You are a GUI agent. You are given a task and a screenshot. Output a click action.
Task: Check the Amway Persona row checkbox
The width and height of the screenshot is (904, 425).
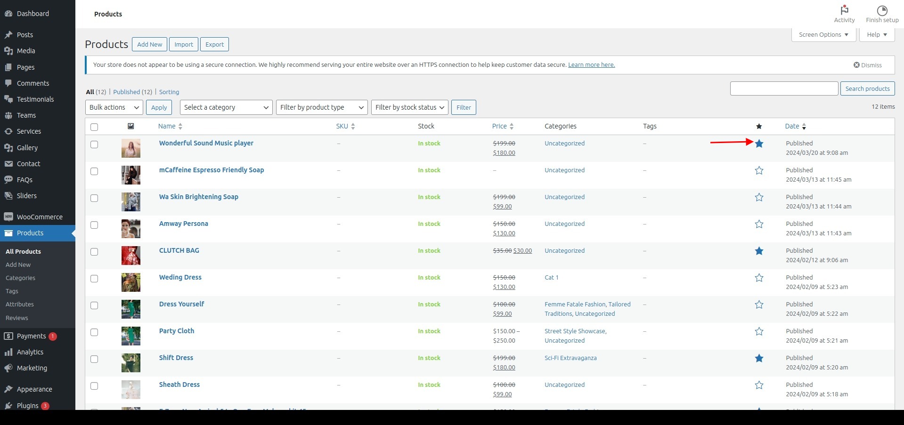[94, 225]
